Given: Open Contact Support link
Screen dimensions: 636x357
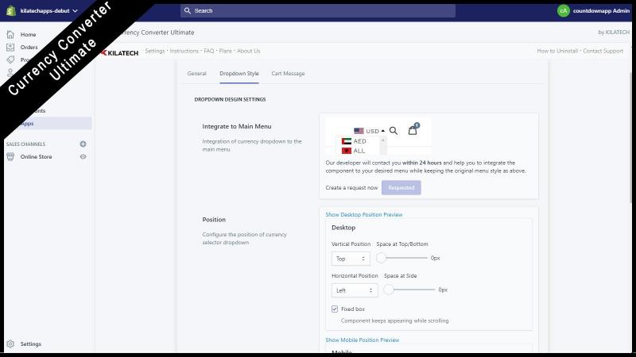Looking at the screenshot, I should pyautogui.click(x=603, y=51).
